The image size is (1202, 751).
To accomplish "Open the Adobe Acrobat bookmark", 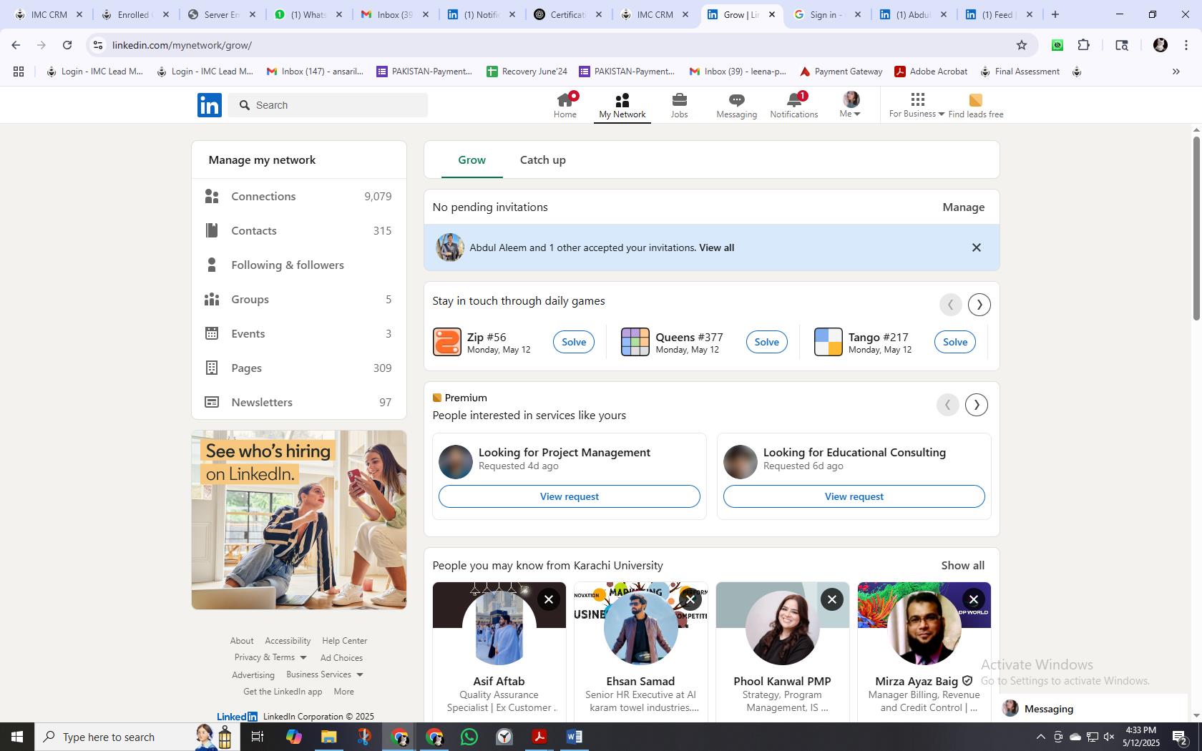I will (x=931, y=72).
